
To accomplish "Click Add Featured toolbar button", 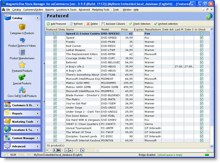I will (x=56, y=24).
